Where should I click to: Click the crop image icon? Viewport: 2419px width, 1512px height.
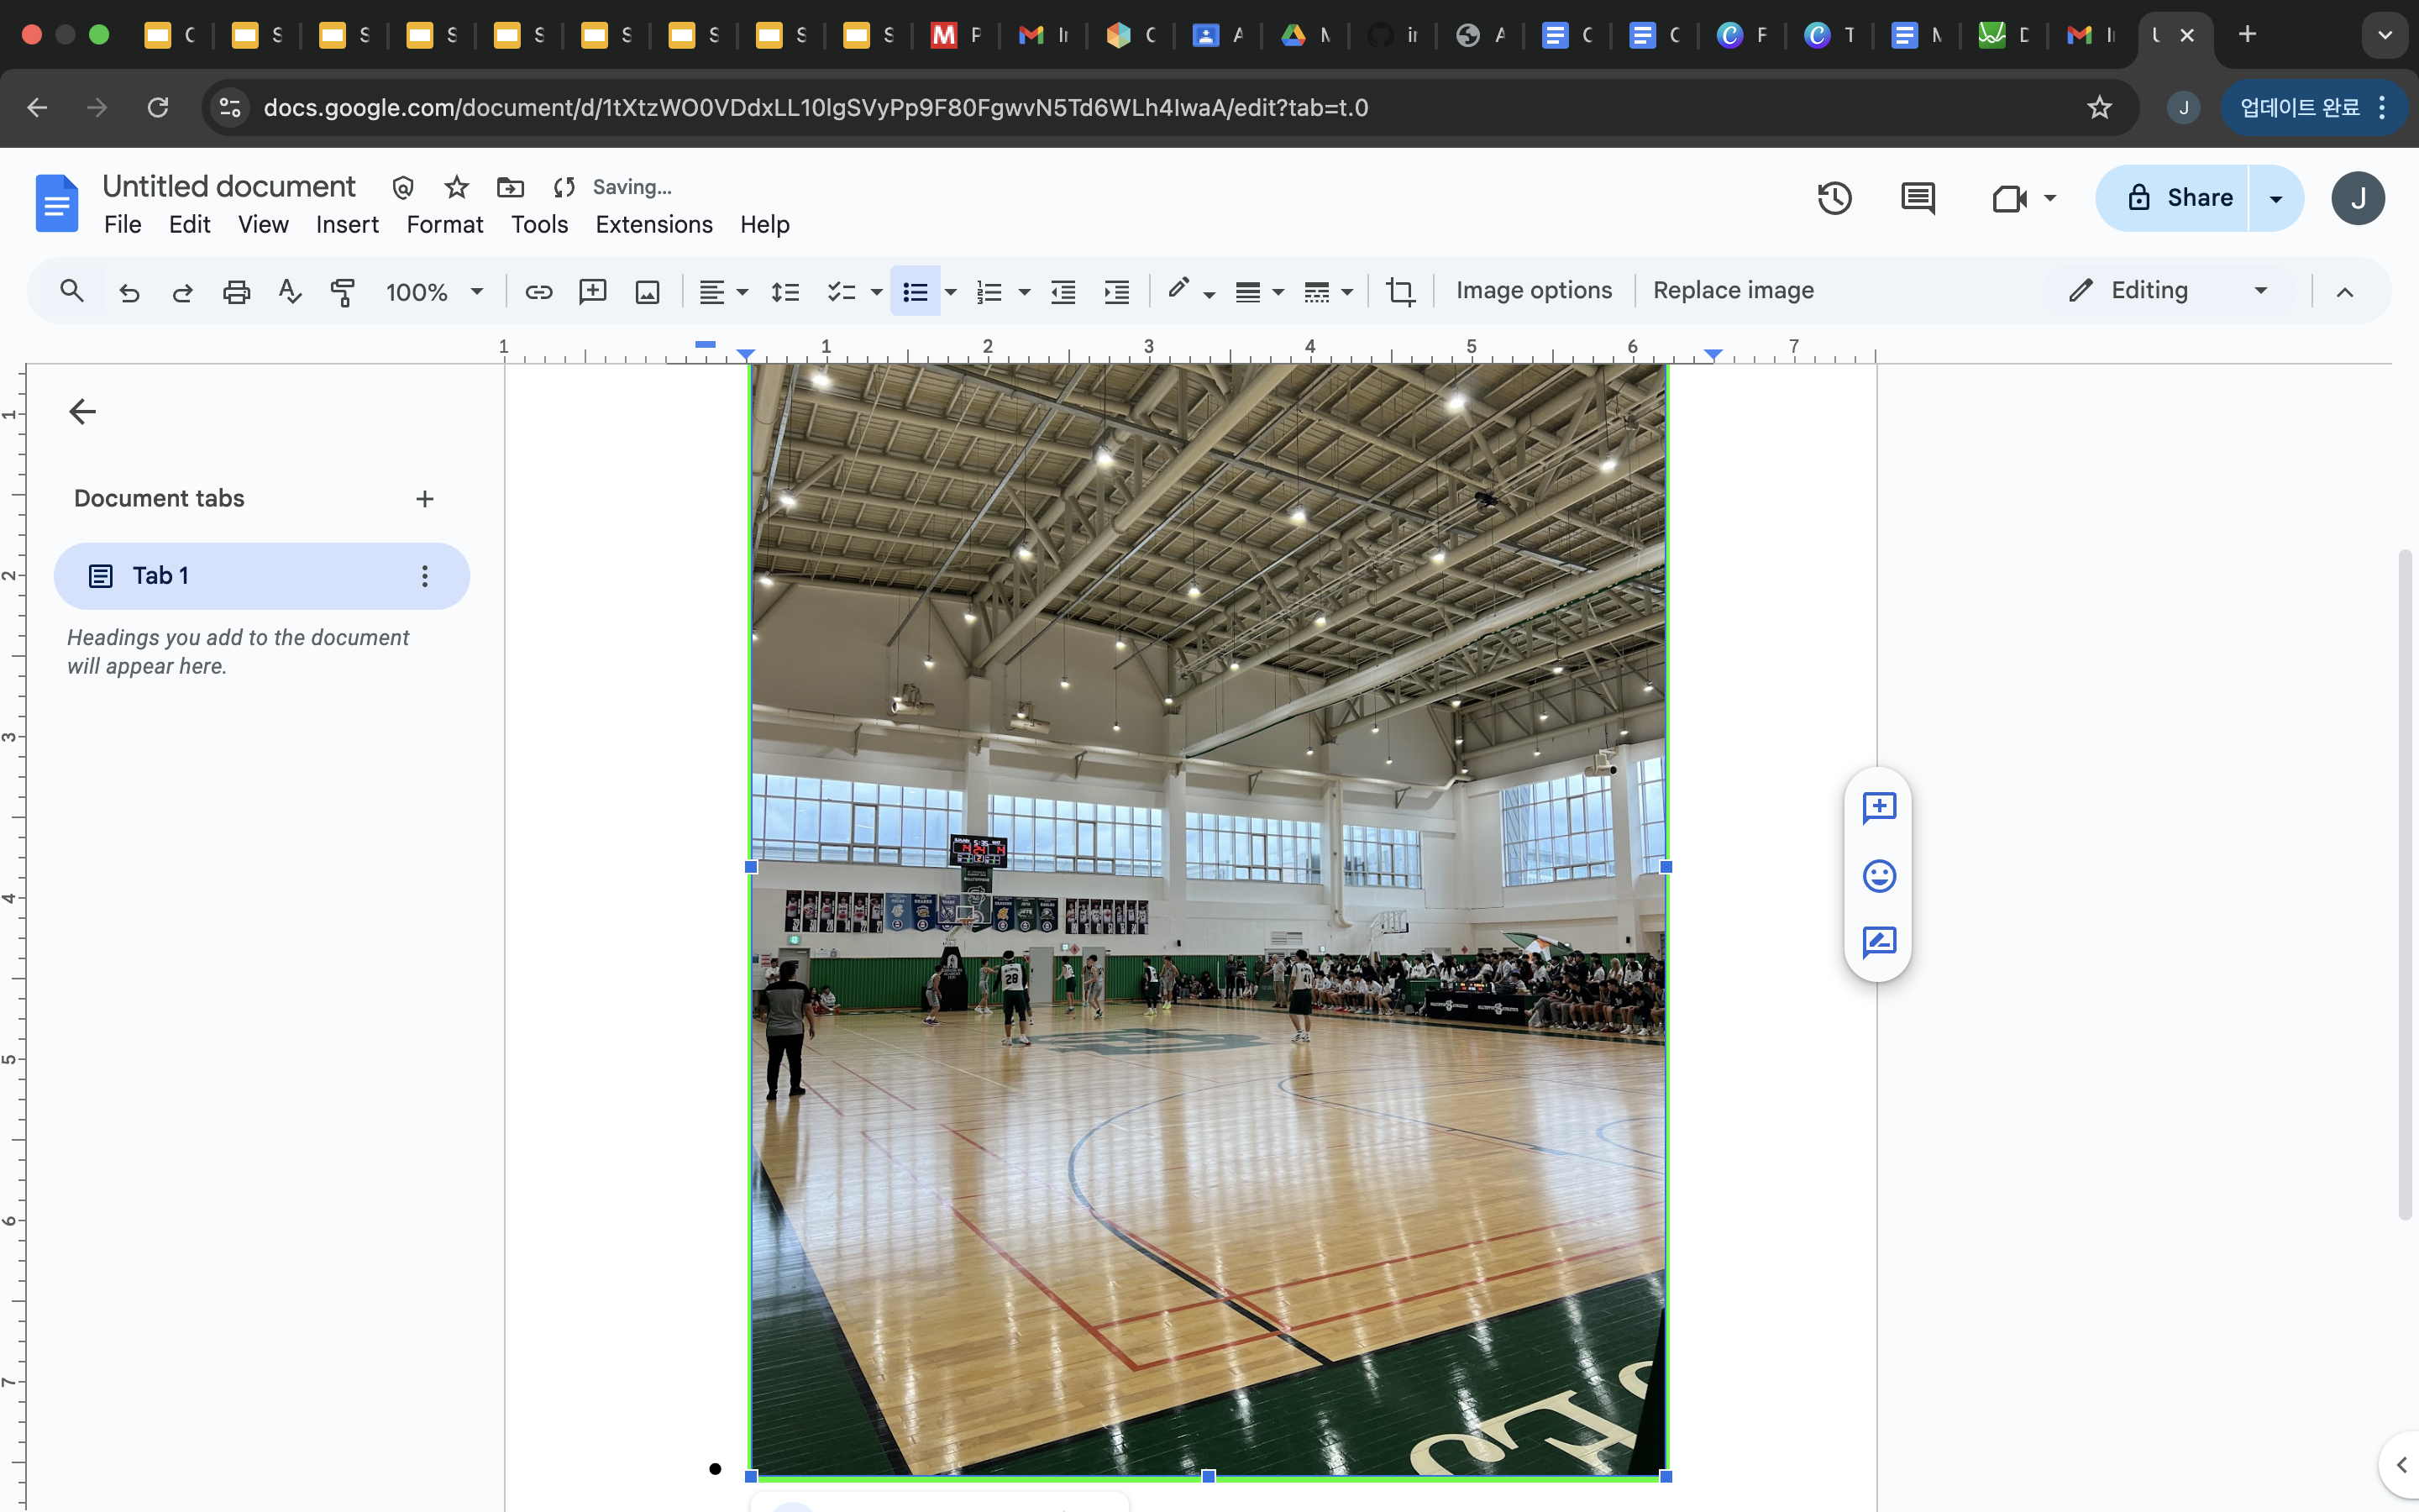point(1399,291)
